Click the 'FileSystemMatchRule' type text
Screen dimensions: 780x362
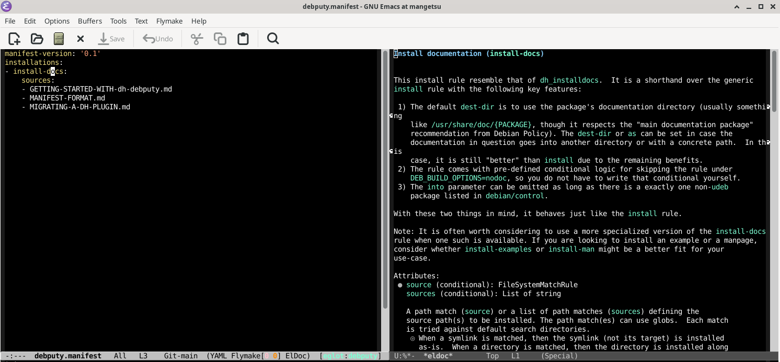[x=538, y=285]
